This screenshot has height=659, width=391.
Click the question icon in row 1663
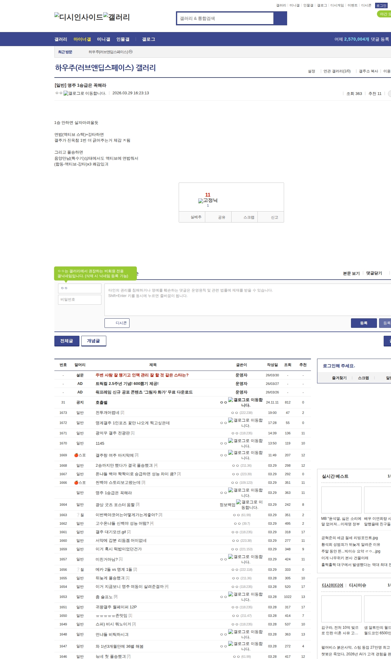[78, 515]
